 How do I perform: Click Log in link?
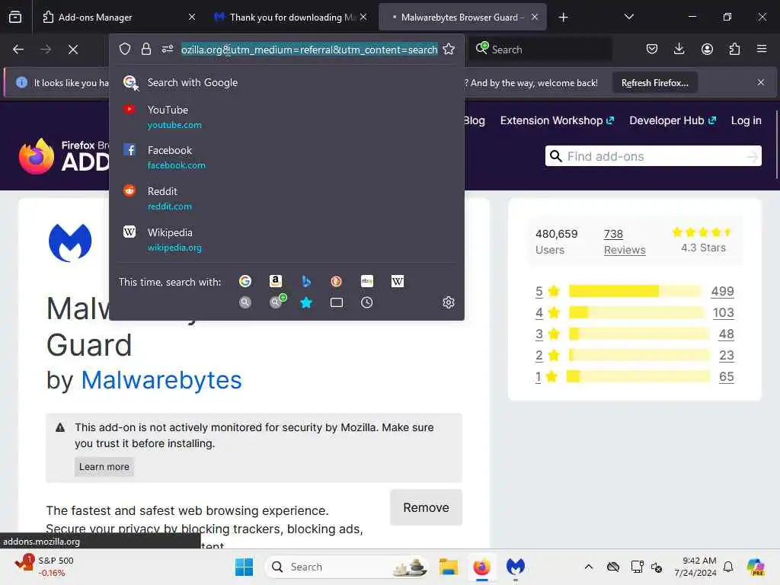click(746, 120)
